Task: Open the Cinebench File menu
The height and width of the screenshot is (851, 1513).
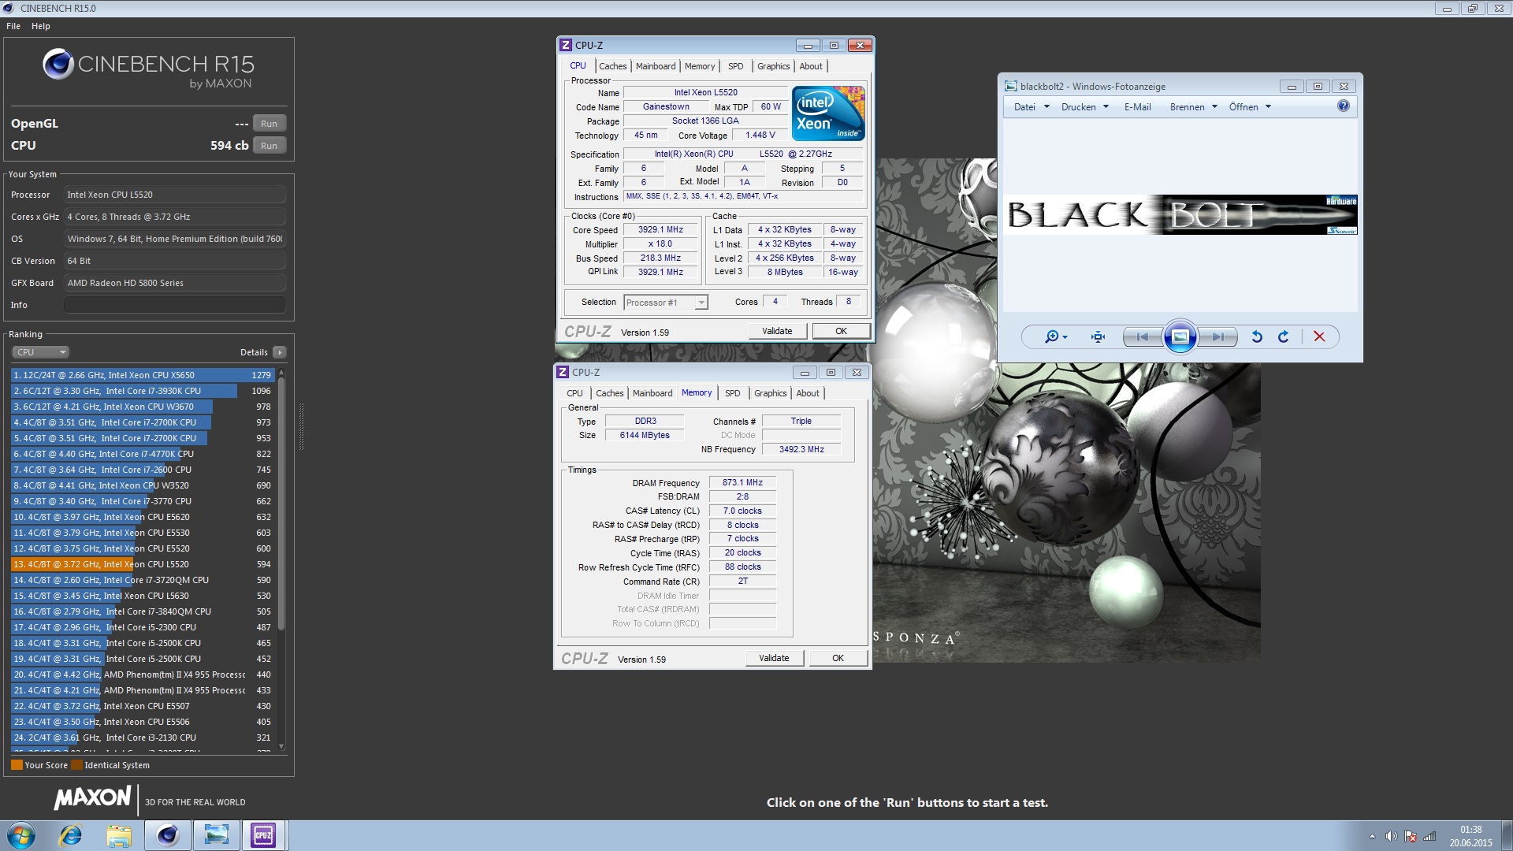Action: click(13, 26)
